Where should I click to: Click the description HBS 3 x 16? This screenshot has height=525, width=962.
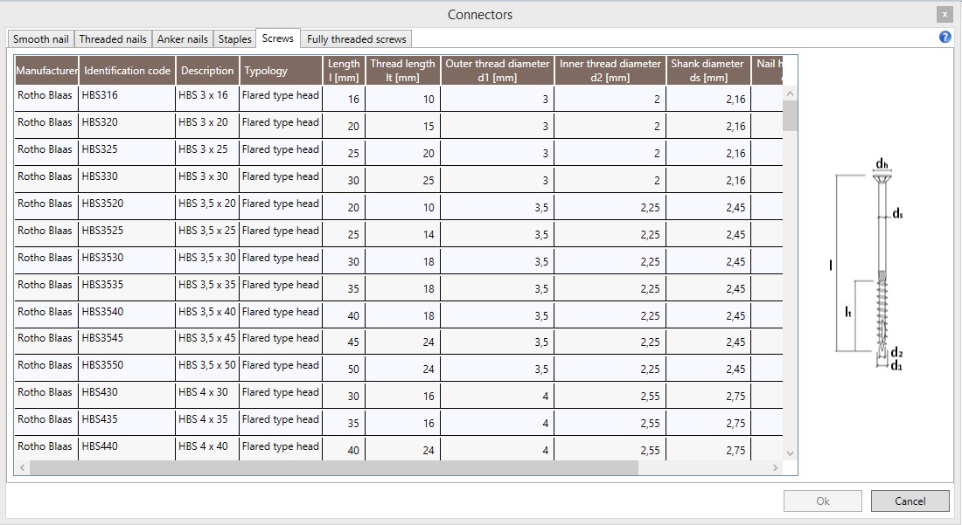207,98
